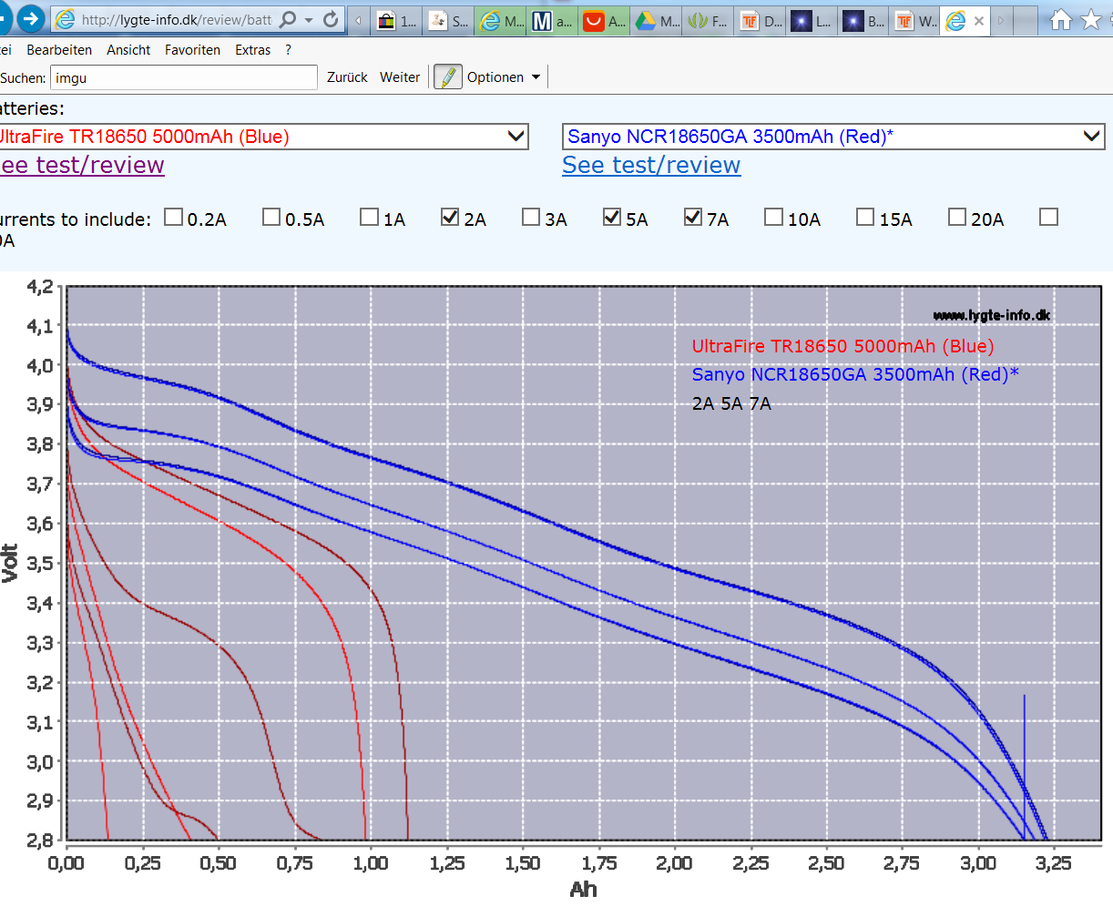The width and height of the screenshot is (1113, 907).
Task: Switch to the tab labeled "1..."
Action: click(398, 21)
